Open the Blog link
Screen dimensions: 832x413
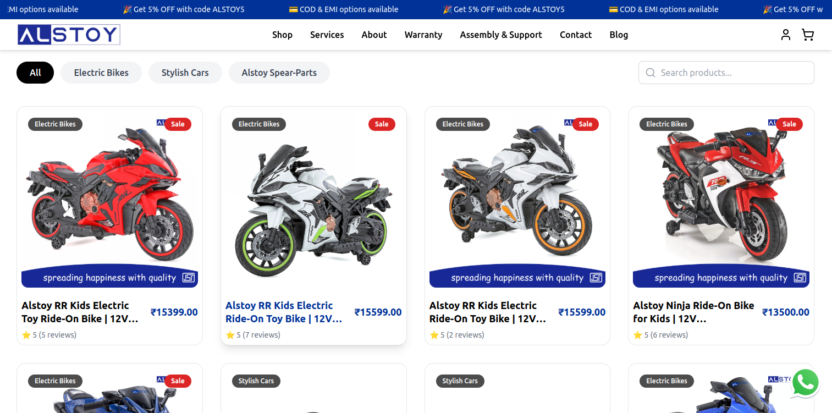click(x=619, y=35)
